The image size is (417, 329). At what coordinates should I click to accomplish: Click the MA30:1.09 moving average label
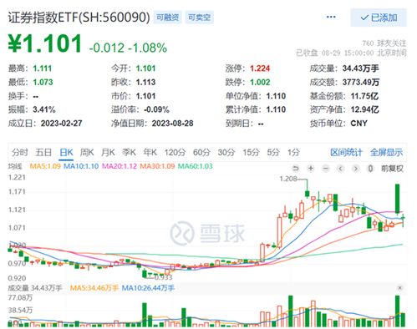(x=157, y=166)
